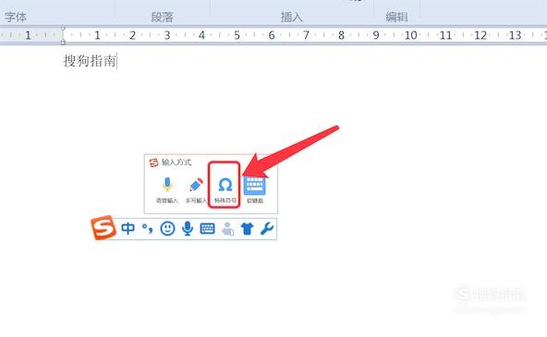Viewport: 547px width, 337px height.
Task: Open the skin (T-shirt) icon
Action: point(247,229)
